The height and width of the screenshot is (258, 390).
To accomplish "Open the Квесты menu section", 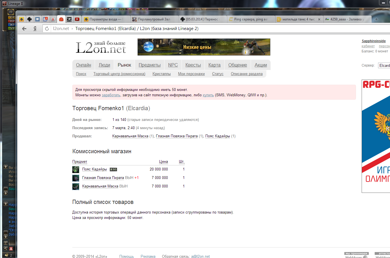I will pos(193,65).
